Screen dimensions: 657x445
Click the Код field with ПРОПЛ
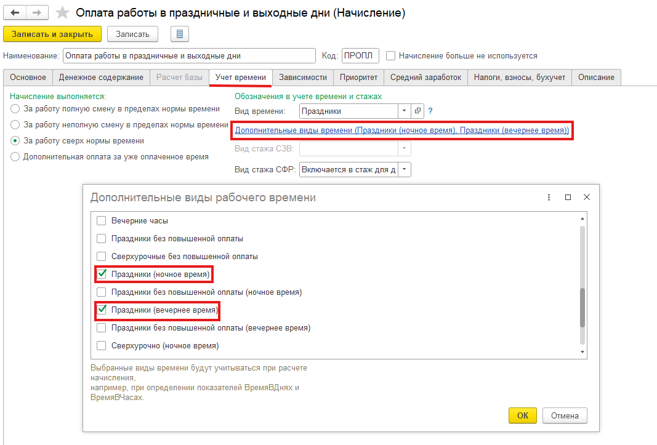click(360, 56)
